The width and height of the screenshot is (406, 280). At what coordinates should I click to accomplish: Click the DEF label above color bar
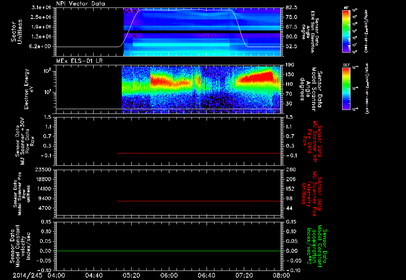[x=347, y=65]
